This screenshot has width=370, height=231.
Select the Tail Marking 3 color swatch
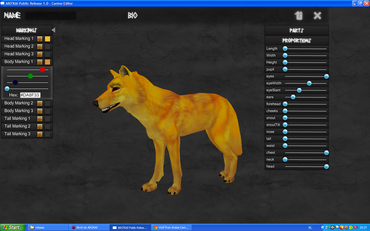click(x=47, y=134)
